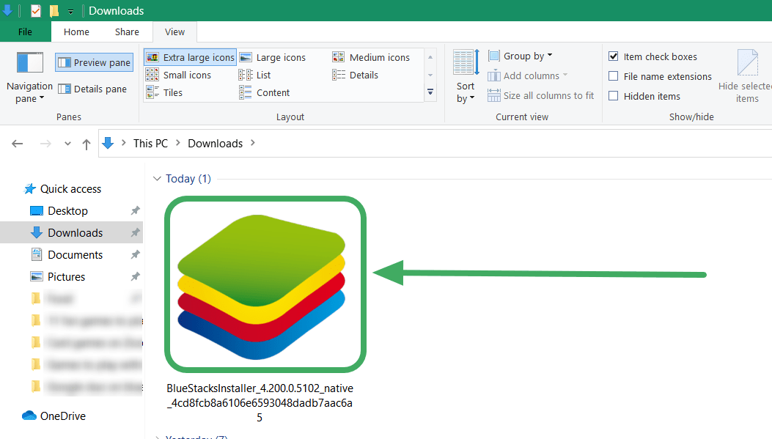
Task: Uncheck Item check boxes option
Action: coord(614,56)
